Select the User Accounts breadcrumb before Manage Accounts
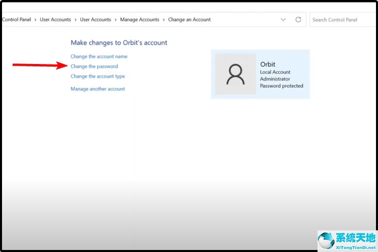The height and width of the screenshot is (252, 378). [x=95, y=20]
